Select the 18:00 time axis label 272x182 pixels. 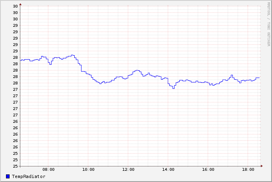[x=248, y=170]
